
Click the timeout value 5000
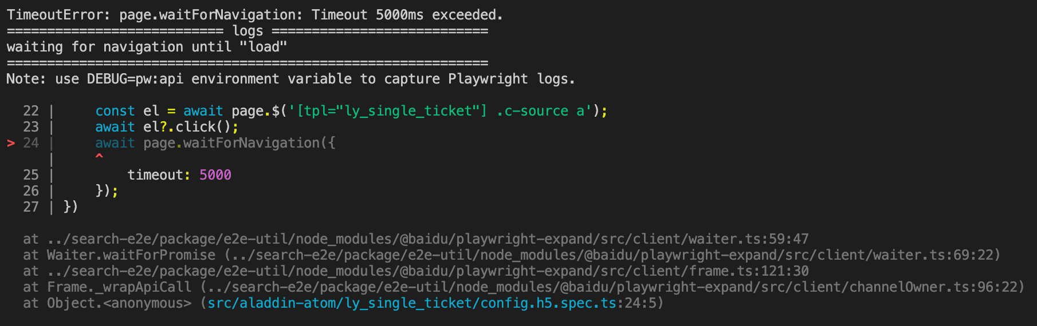[x=215, y=175]
